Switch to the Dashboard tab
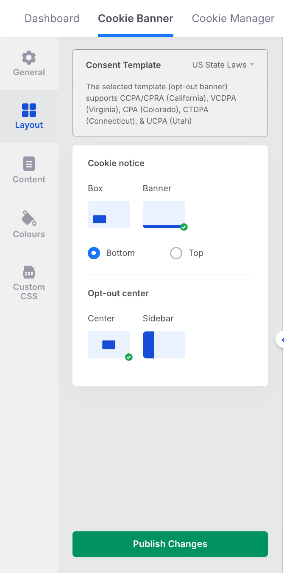284x573 pixels. click(x=52, y=19)
